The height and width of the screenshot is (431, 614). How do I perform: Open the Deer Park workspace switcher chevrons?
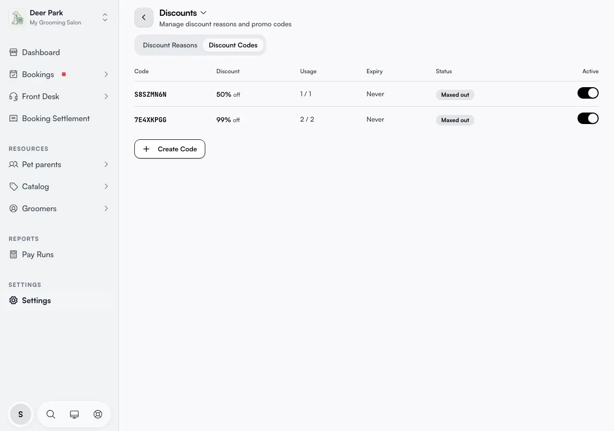105,18
